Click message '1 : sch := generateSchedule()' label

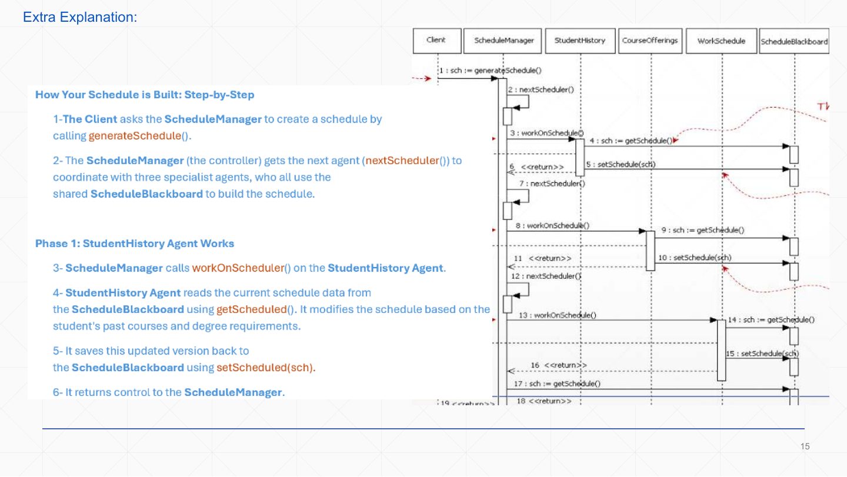pyautogui.click(x=490, y=70)
